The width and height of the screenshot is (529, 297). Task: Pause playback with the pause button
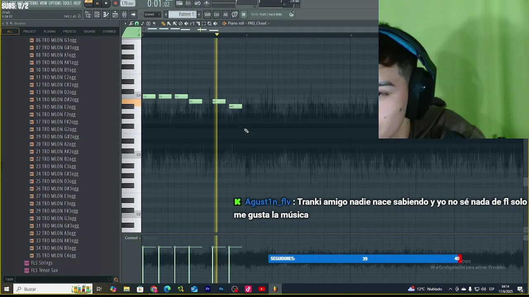click(x=97, y=3)
